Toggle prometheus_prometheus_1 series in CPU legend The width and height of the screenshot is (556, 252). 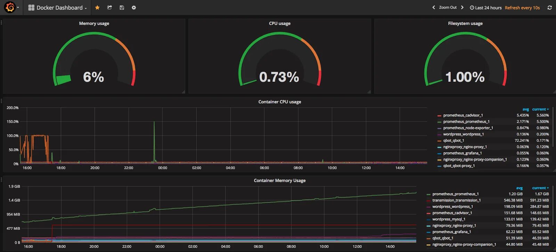tap(466, 121)
